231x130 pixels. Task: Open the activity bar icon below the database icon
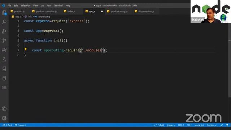[4, 88]
